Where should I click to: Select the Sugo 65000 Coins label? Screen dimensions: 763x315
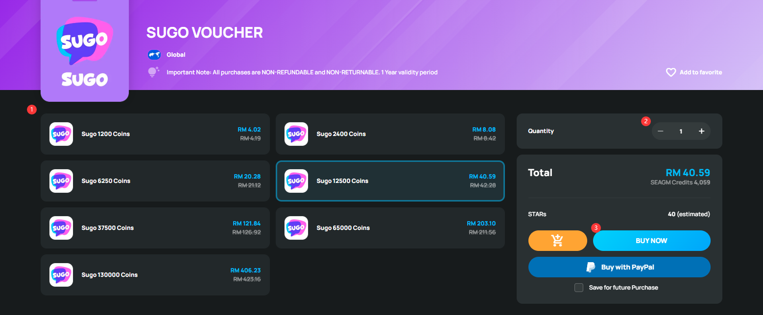pos(343,228)
